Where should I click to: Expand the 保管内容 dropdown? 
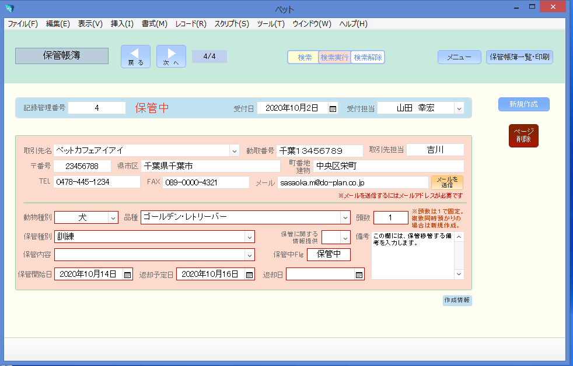click(x=249, y=255)
